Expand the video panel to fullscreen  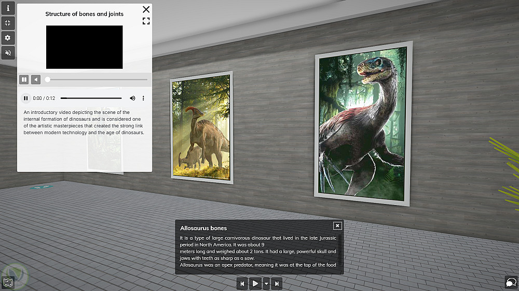click(146, 21)
